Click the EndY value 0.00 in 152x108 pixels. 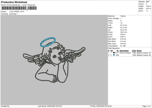click(123, 37)
